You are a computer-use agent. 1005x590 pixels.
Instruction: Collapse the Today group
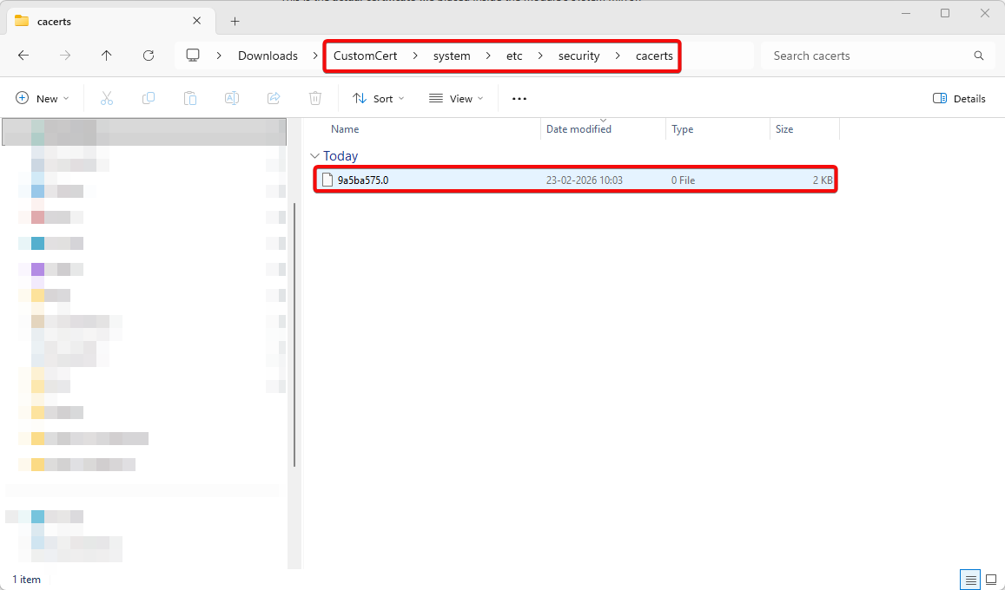coord(314,156)
